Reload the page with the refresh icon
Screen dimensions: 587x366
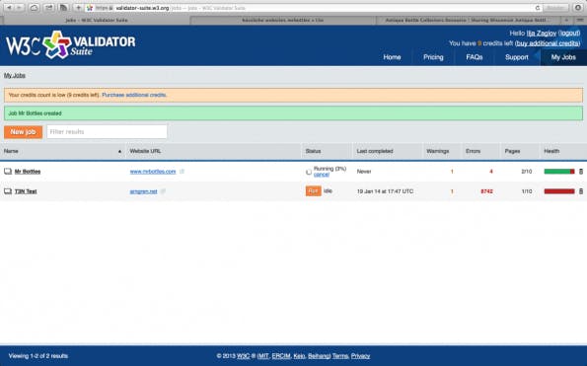tap(538, 8)
